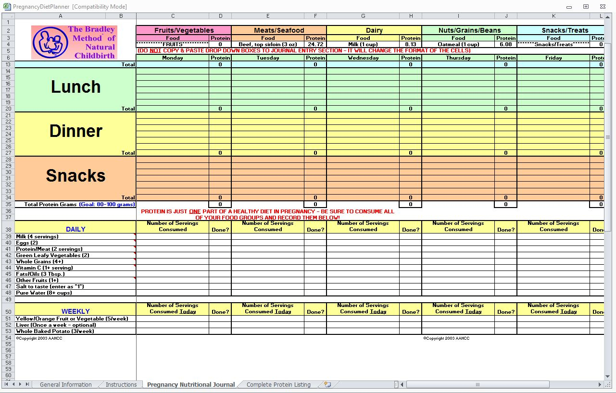Click the horizontal scrollbar right arrow
Screen dimensions: 616x393
coord(600,384)
